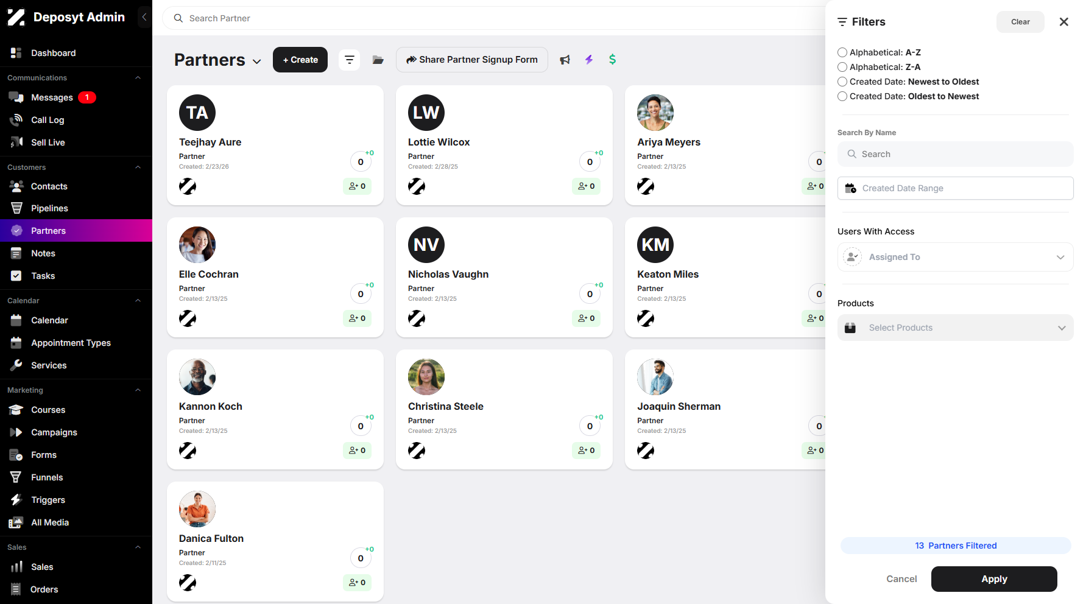The width and height of the screenshot is (1086, 604).
Task: Close the Filters panel
Action: point(1064,22)
